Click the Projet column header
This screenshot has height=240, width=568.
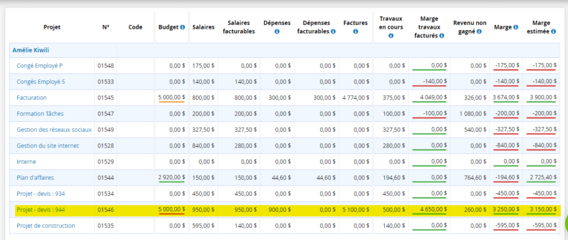click(x=52, y=27)
